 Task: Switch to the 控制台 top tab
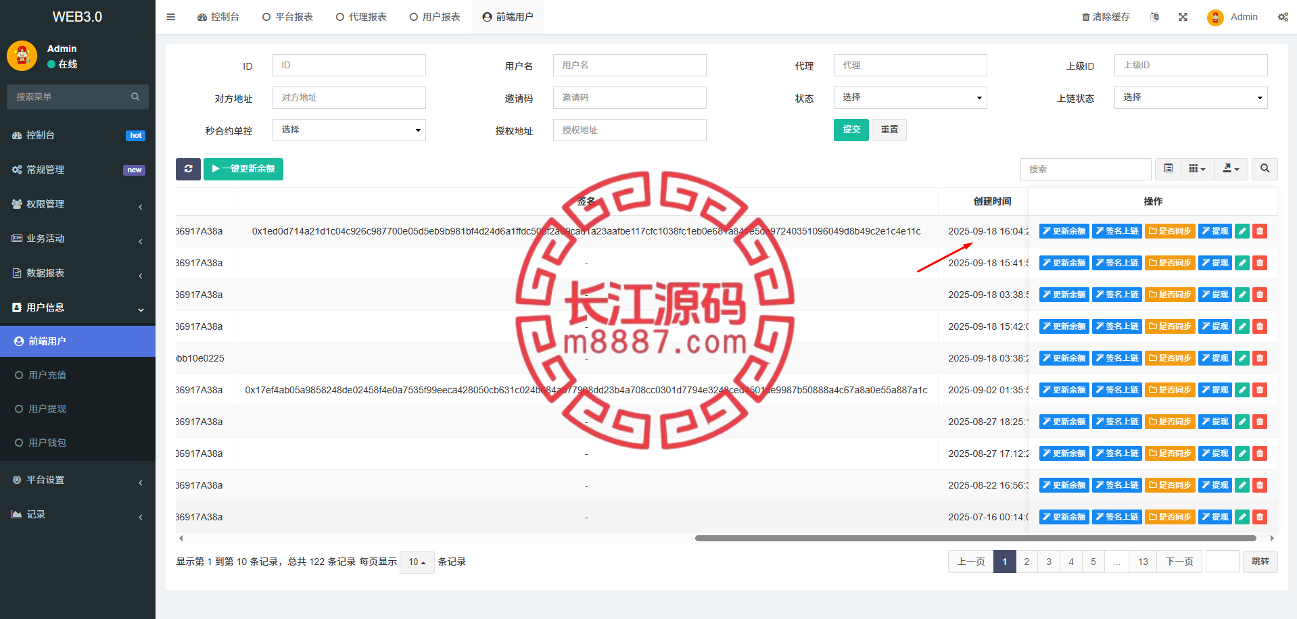coord(218,17)
